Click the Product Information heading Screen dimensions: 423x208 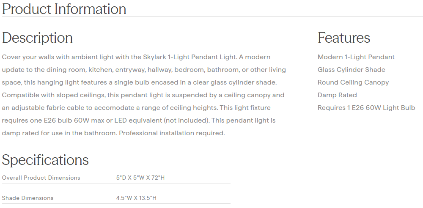click(x=64, y=9)
